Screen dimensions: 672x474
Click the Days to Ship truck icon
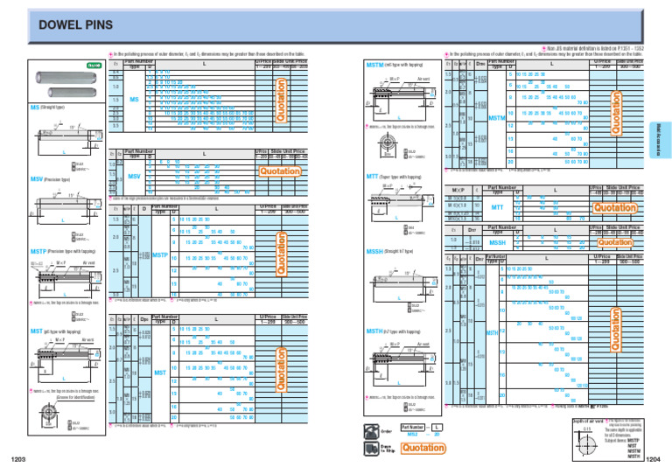pos(371,449)
